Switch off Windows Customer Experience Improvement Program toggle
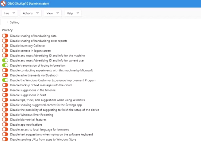Screen dimensions: 201x143 [x=5, y=80]
